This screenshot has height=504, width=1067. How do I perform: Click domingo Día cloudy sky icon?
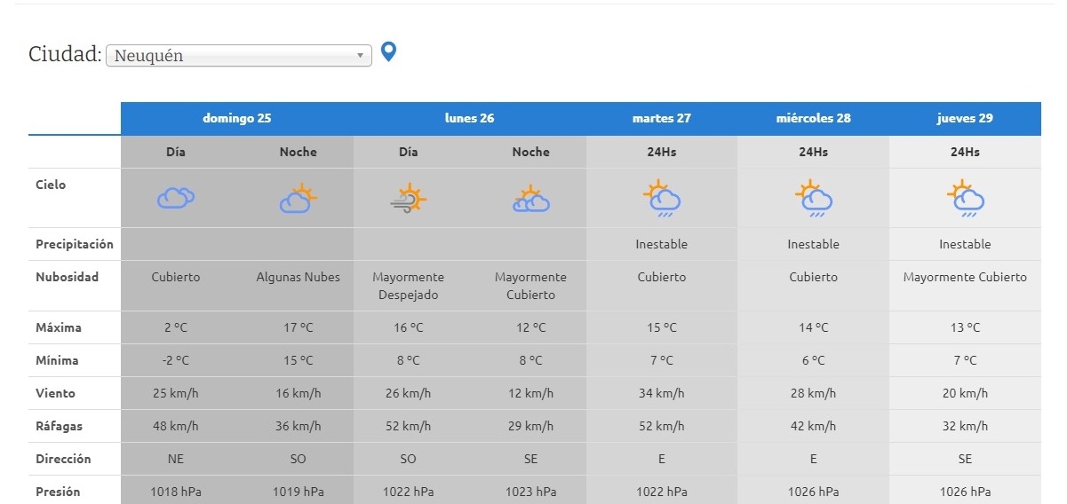(x=176, y=198)
